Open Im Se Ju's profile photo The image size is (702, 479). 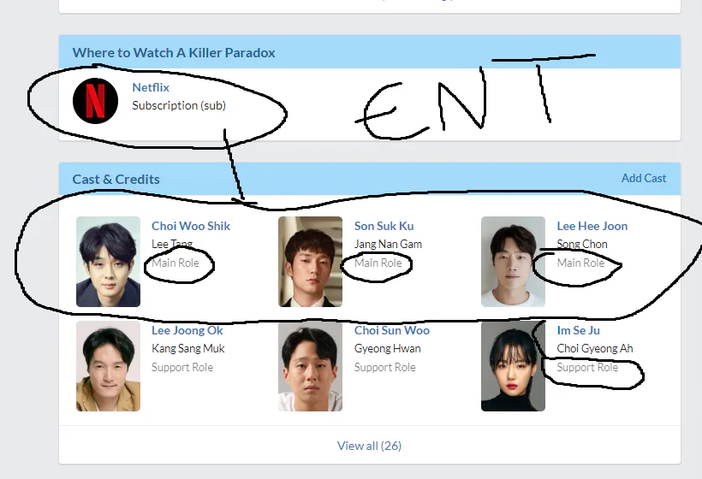click(513, 366)
